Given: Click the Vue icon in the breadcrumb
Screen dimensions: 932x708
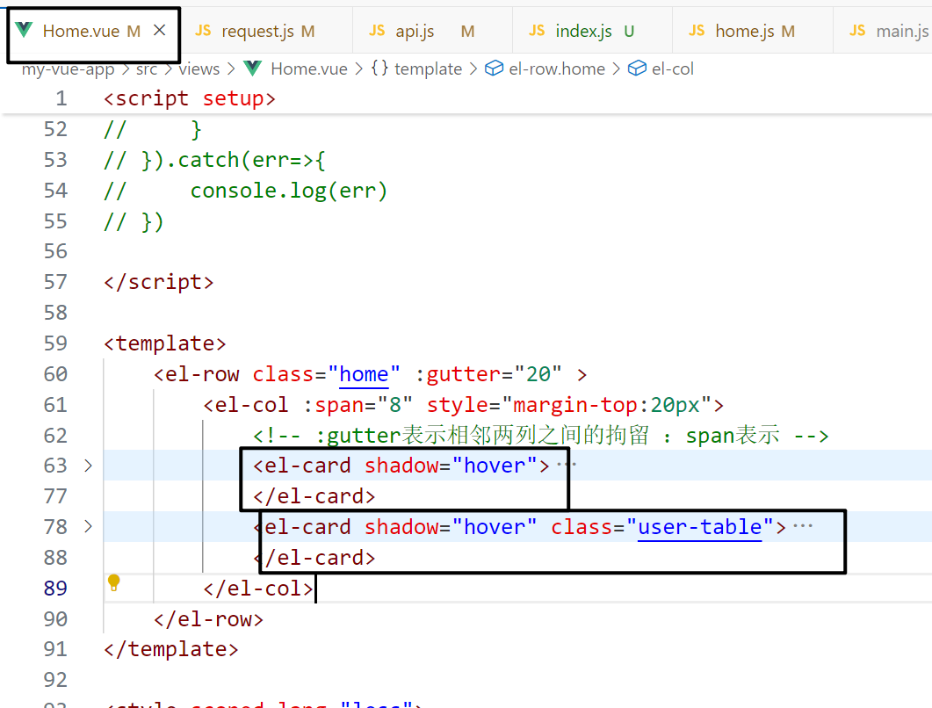Looking at the screenshot, I should [253, 69].
